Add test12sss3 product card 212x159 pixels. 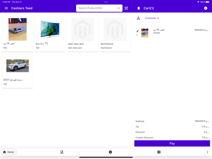[x=115, y=34]
